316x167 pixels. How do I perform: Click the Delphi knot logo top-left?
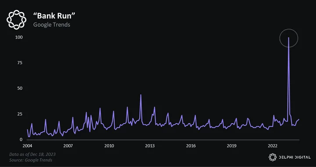16,20
